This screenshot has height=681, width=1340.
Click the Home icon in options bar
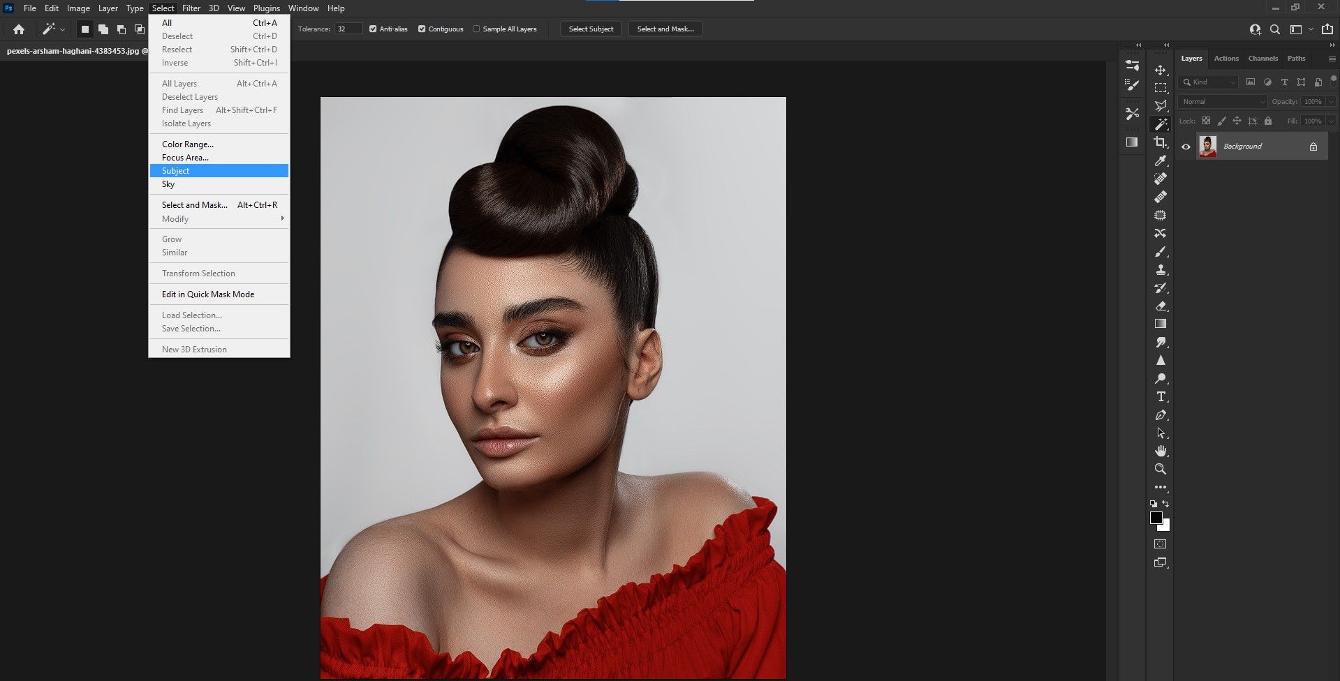(x=19, y=29)
